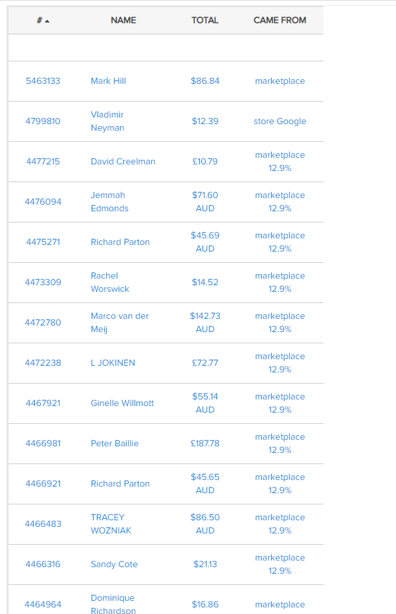Screen dimensions: 396x614
Task: Open order 4466483 for TRACEY WOZNIAK
Action: [x=43, y=524]
